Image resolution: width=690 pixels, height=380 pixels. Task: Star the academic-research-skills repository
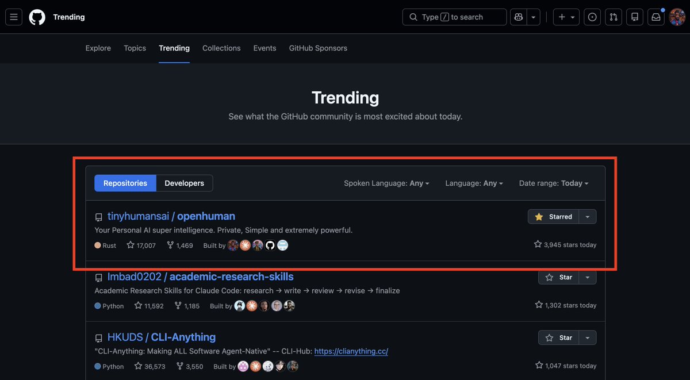[x=558, y=277]
